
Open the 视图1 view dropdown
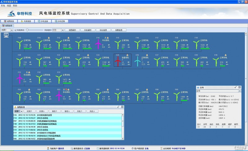click(12, 30)
